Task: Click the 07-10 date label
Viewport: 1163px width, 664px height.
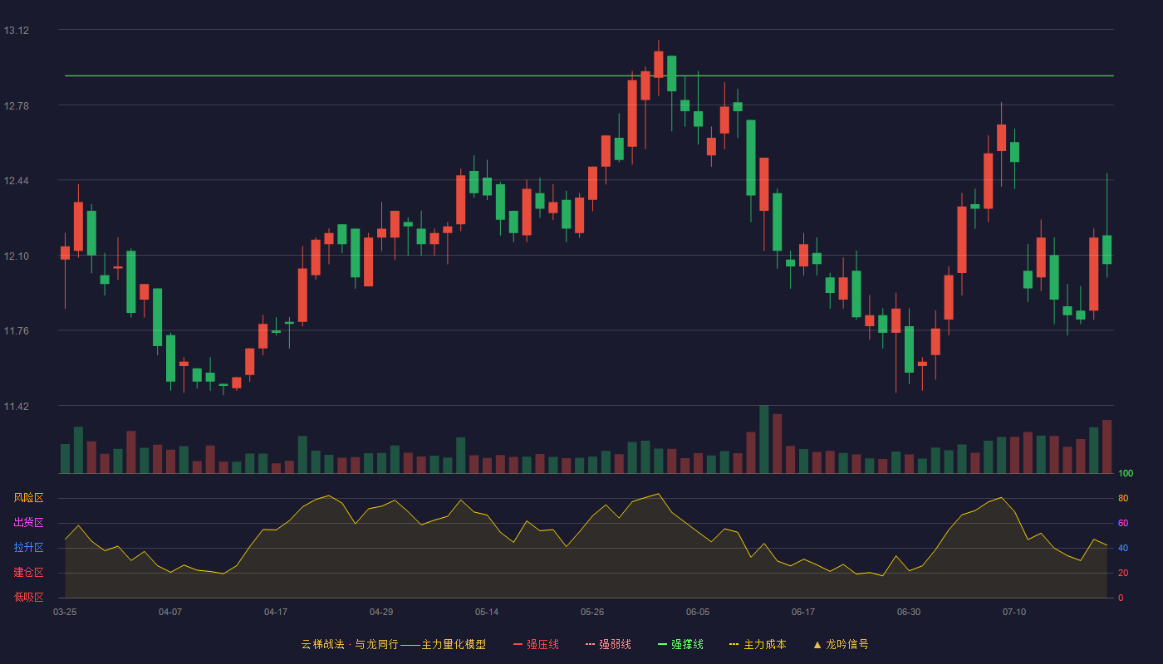Action: pos(1014,612)
